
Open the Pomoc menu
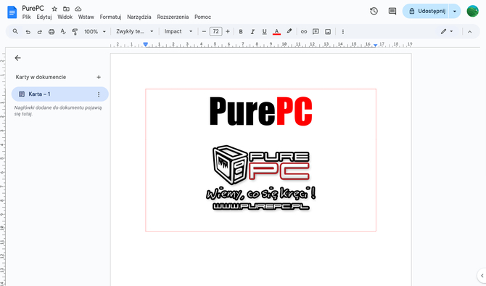pos(202,17)
